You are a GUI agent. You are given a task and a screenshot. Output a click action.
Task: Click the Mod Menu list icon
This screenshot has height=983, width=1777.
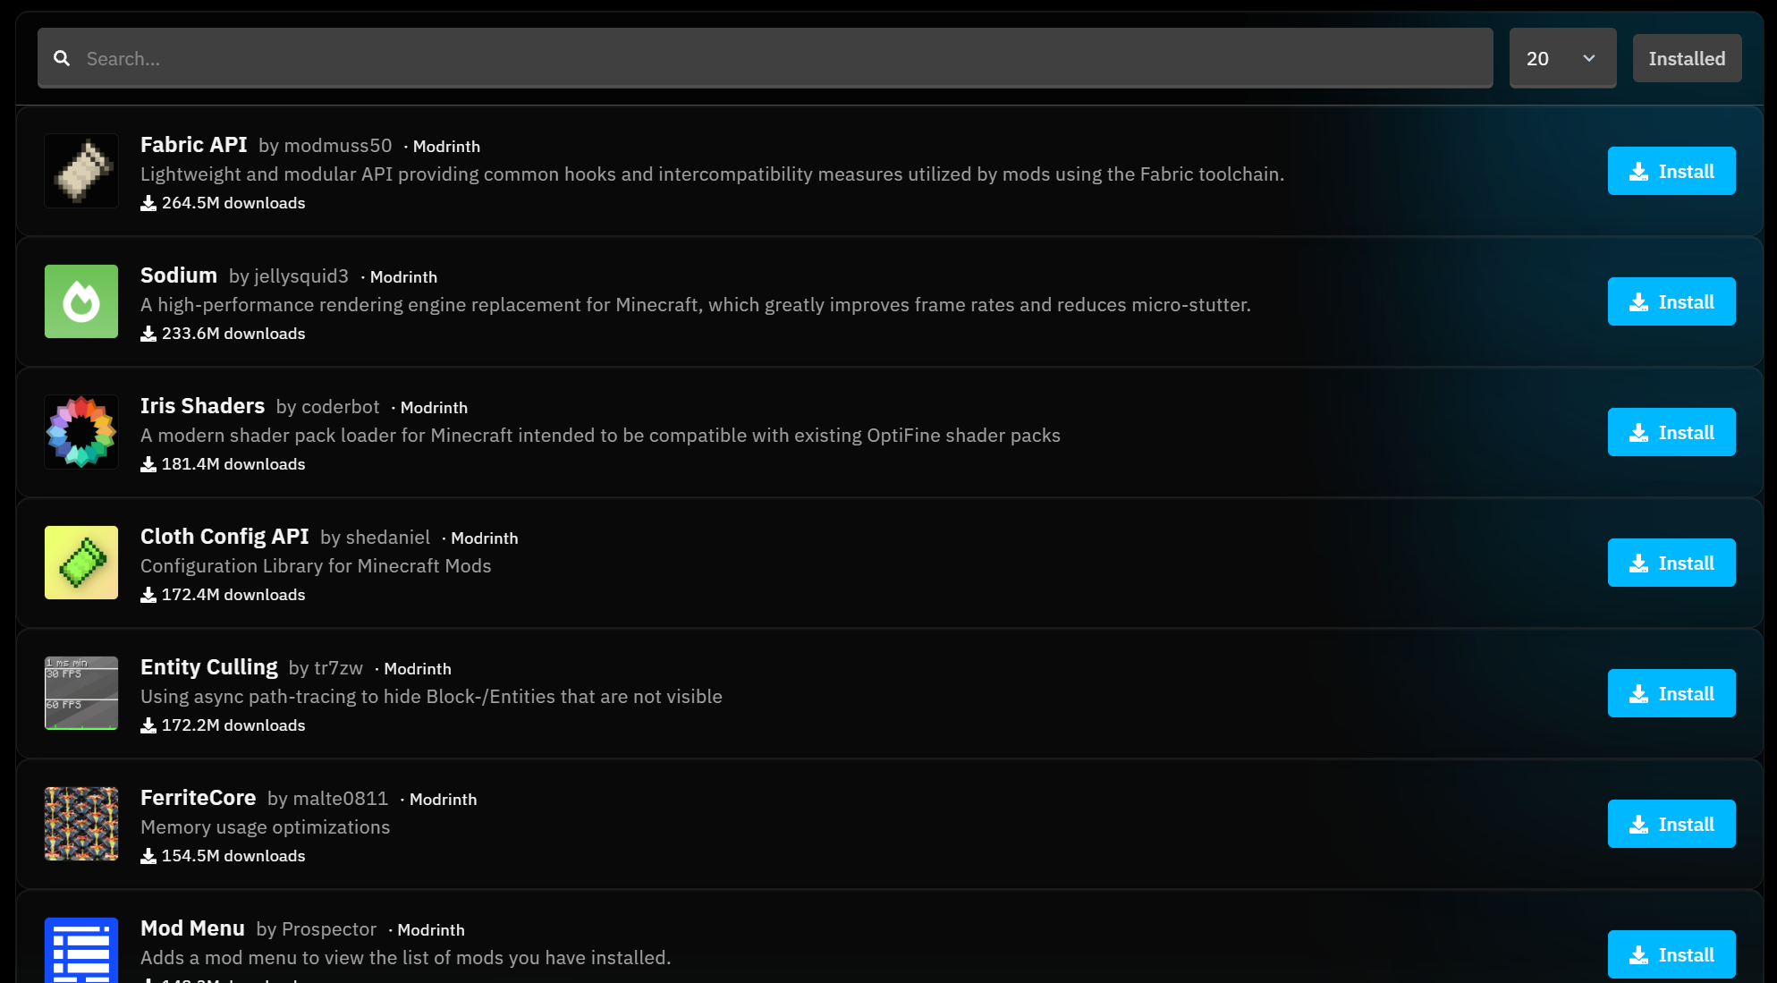(x=81, y=950)
